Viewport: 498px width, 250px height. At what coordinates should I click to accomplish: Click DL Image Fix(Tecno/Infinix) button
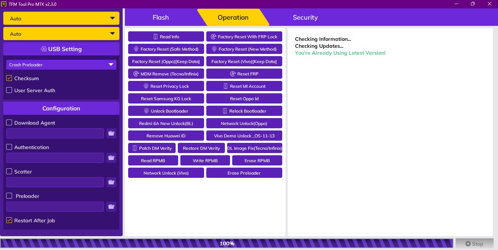[254, 148]
